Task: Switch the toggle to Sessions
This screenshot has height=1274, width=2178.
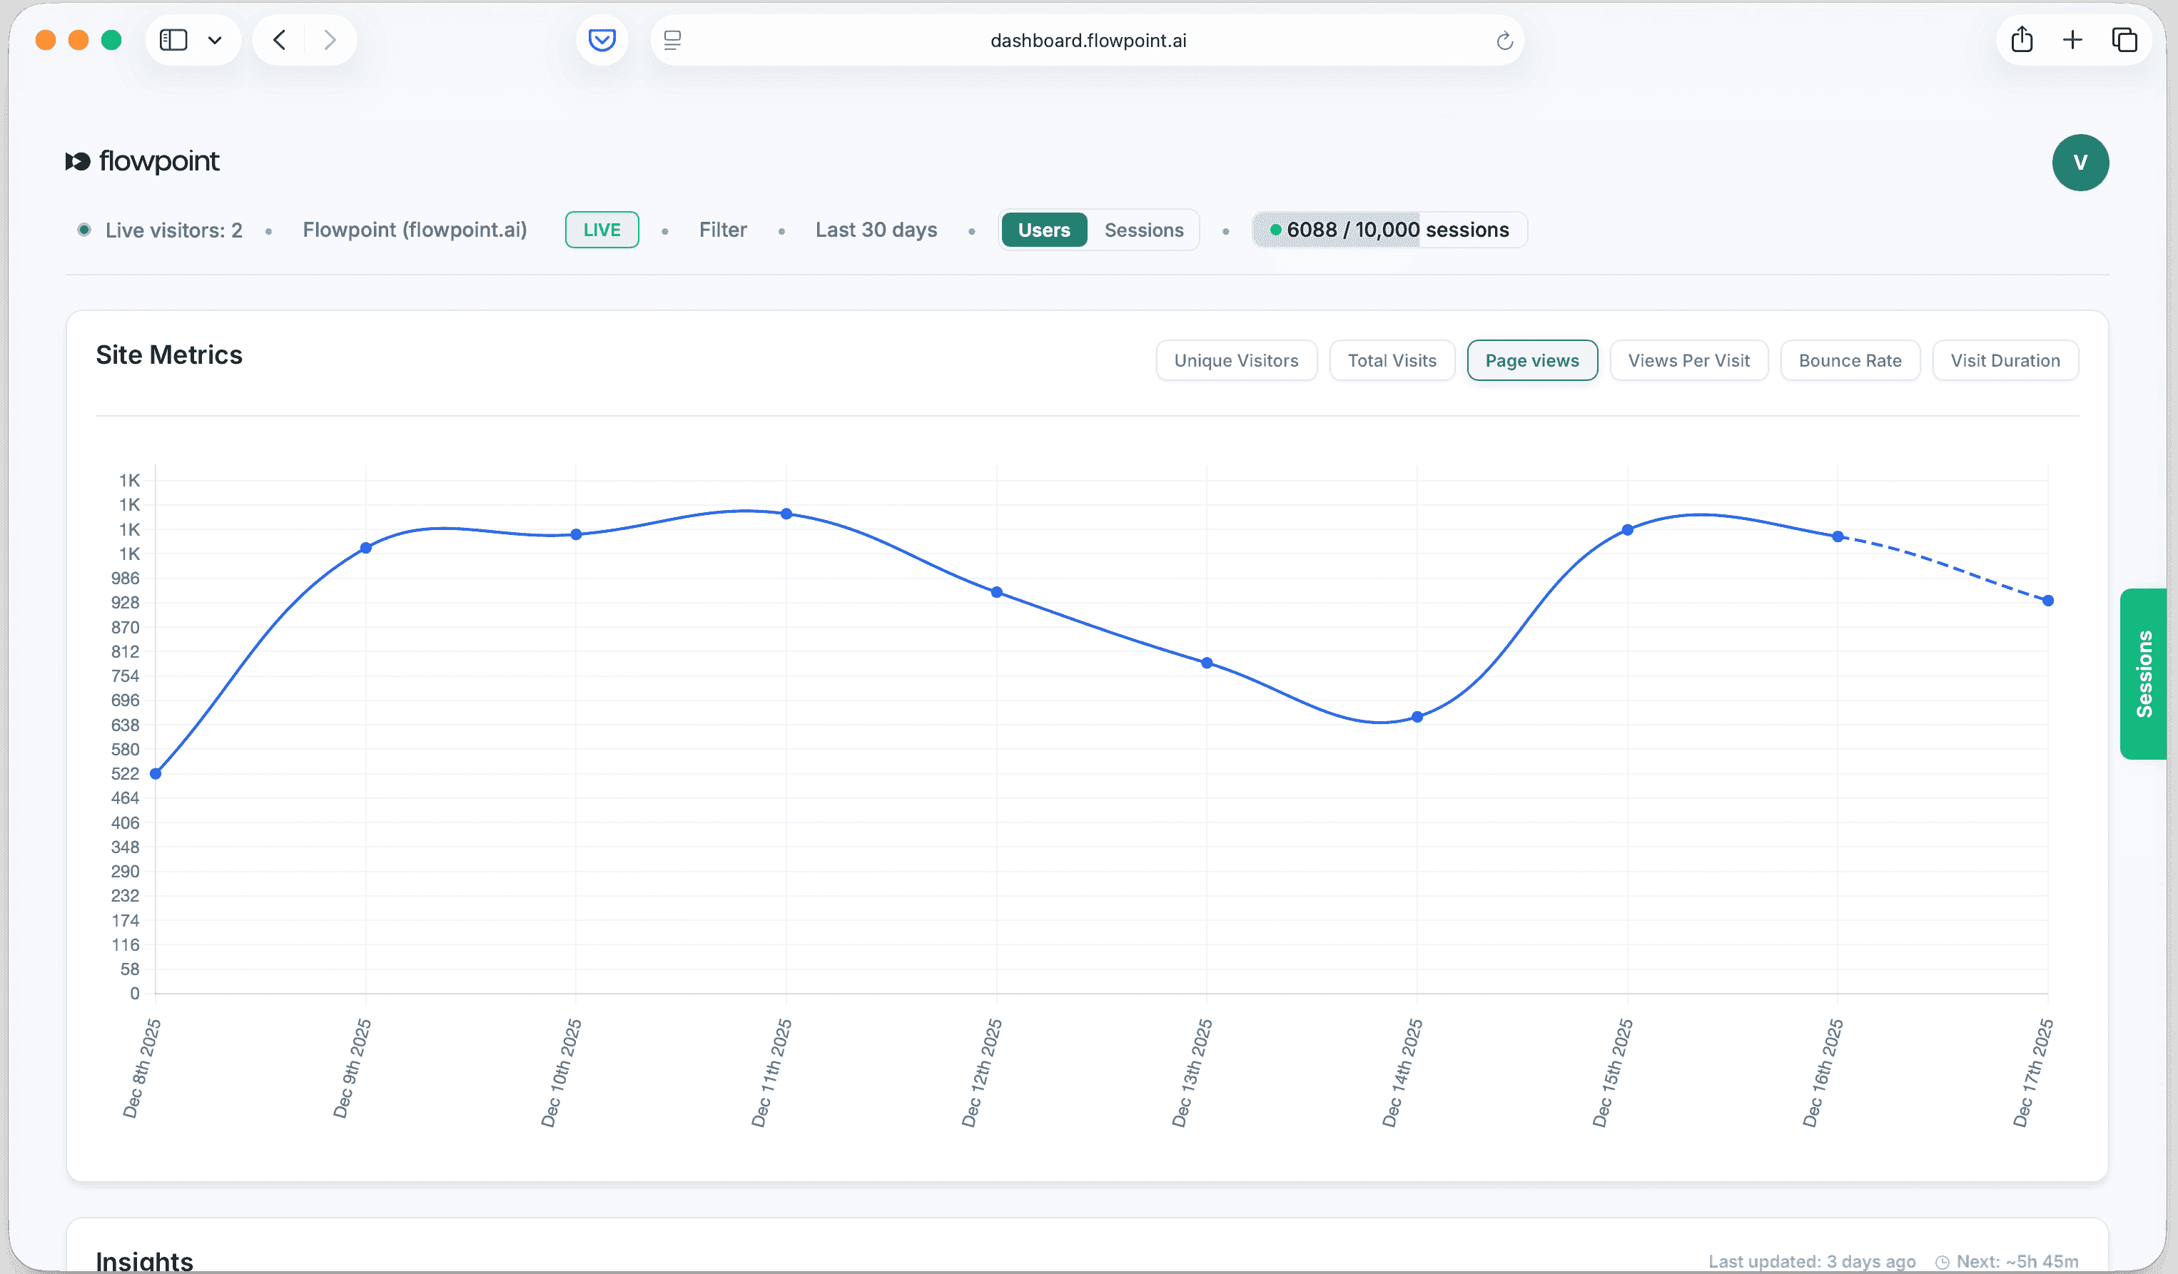Action: [1143, 230]
